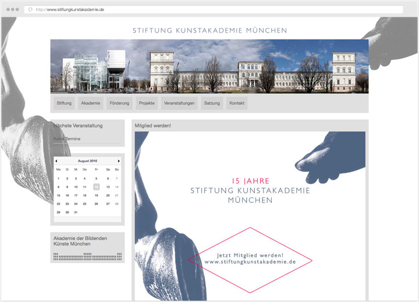Open the Stiftung menu item
The width and height of the screenshot is (419, 302).
pos(64,103)
